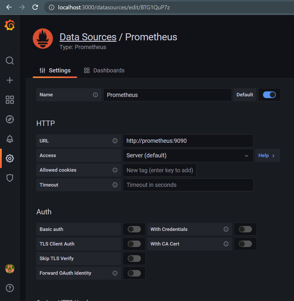This screenshot has width=294, height=301.
Task: Follow the Data Sources breadcrumb link
Action: (88, 37)
